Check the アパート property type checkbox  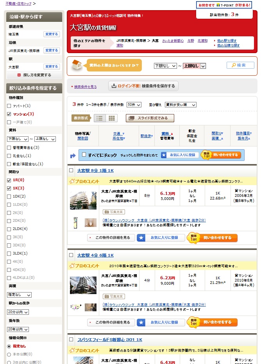[9, 106]
